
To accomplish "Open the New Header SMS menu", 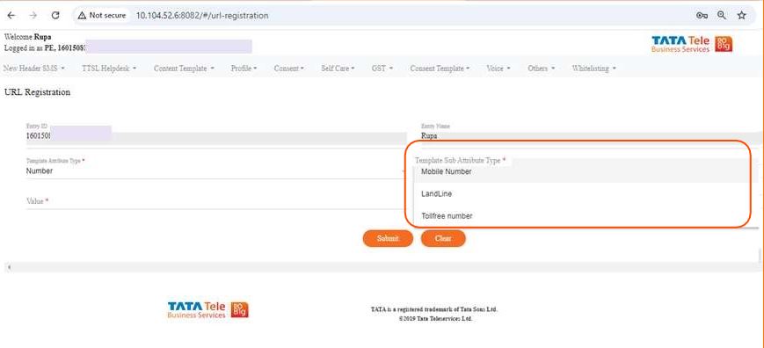I will pyautogui.click(x=33, y=69).
